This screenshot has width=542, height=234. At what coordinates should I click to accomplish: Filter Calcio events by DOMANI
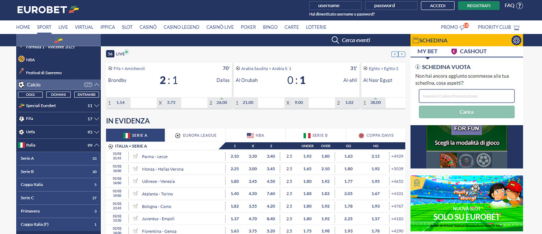(x=58, y=95)
